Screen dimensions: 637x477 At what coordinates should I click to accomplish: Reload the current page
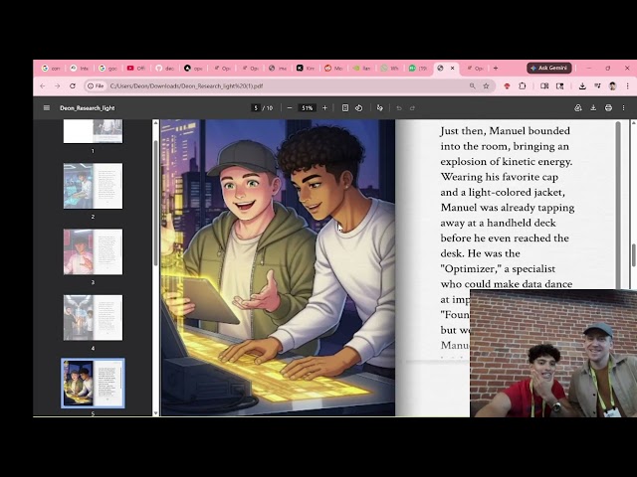tap(73, 86)
